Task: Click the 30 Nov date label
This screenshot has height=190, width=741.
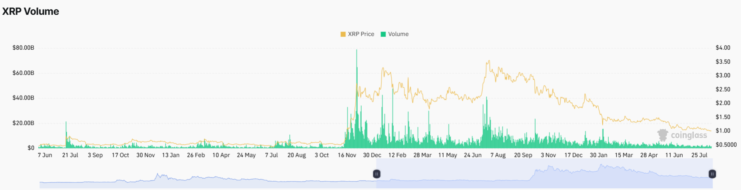Action: [145, 155]
